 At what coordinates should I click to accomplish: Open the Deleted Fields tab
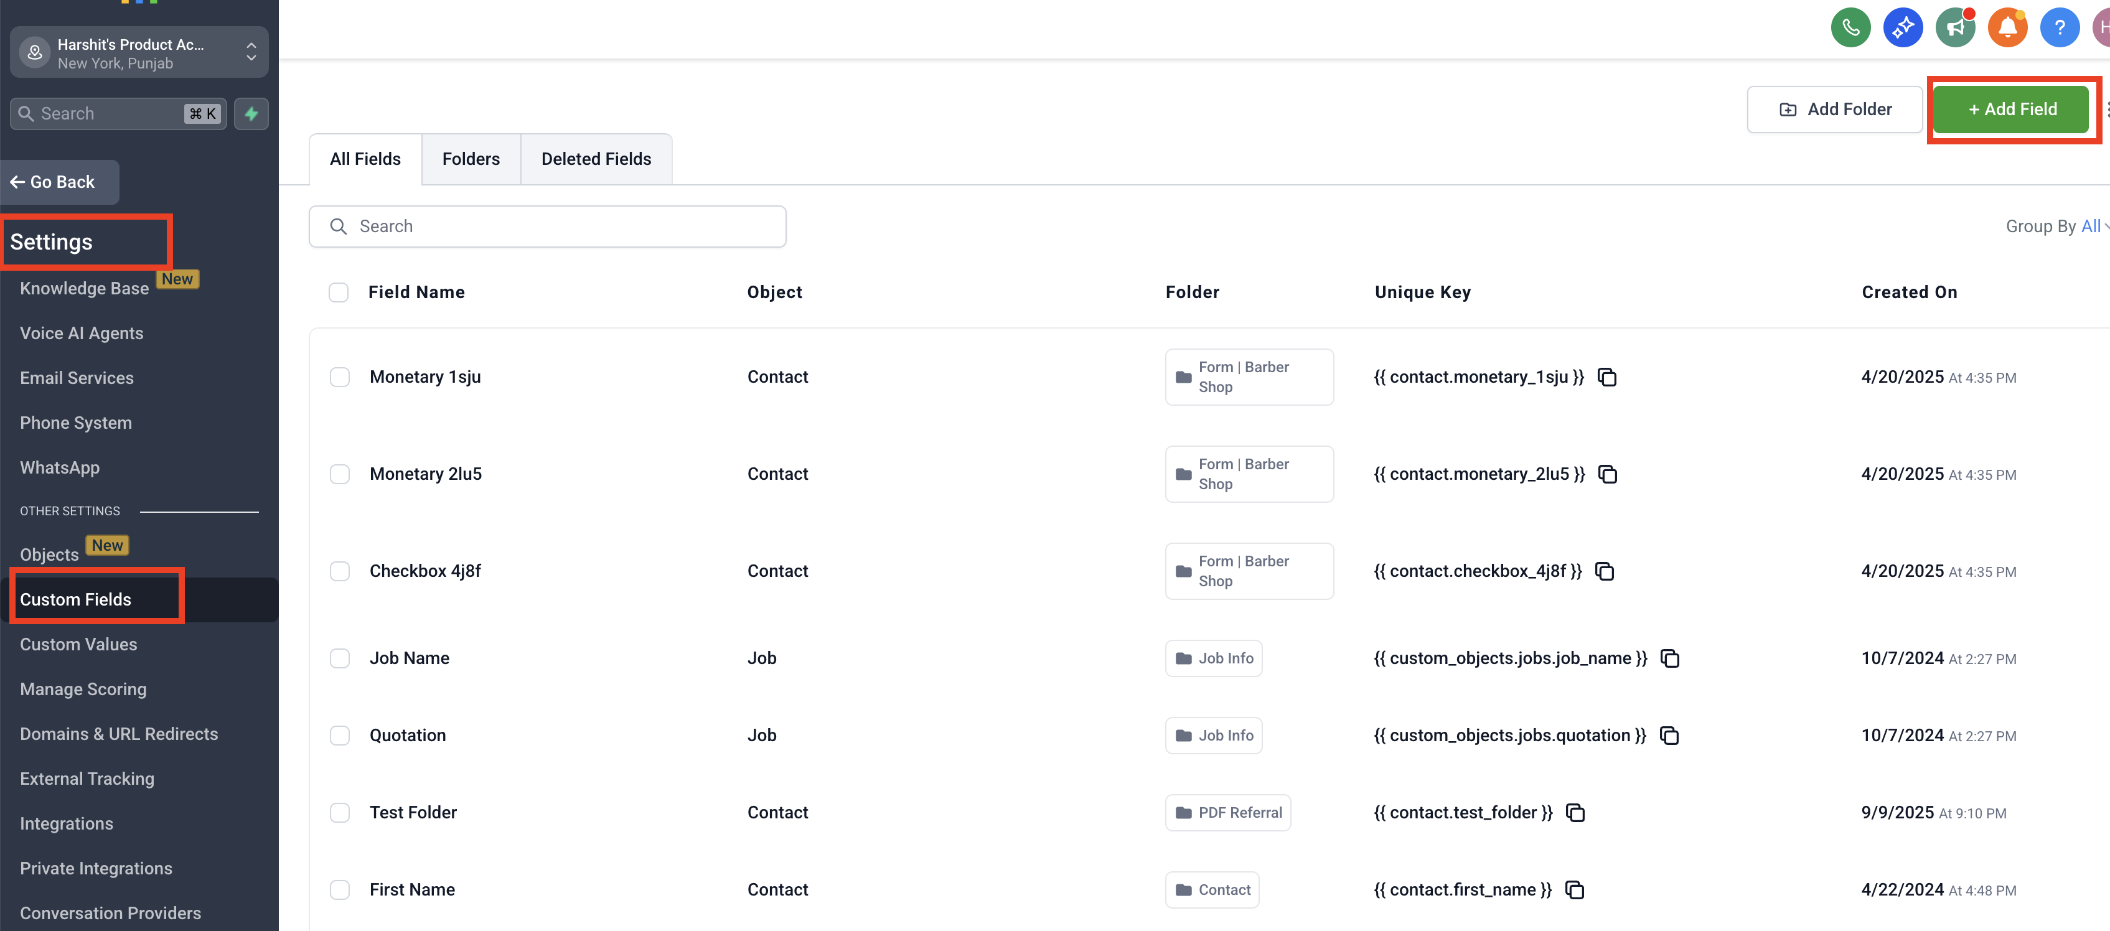(x=596, y=159)
